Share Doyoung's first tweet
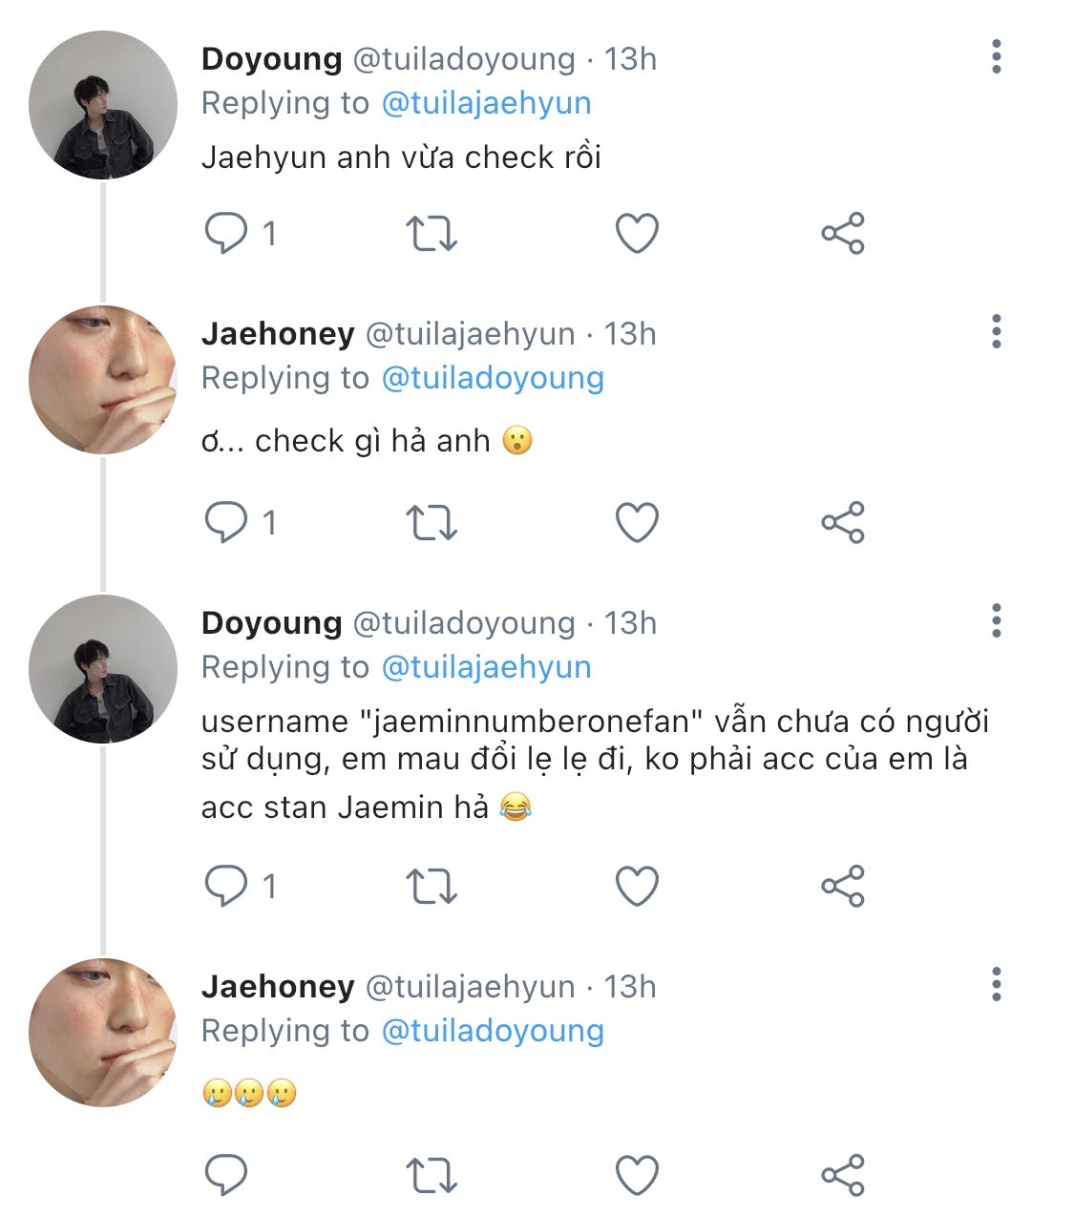Viewport: 1074px width, 1216px height. pos(843,233)
